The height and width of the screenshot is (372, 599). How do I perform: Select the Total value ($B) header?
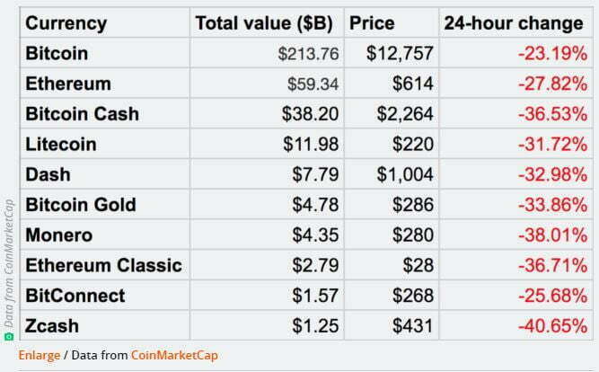[264, 23]
